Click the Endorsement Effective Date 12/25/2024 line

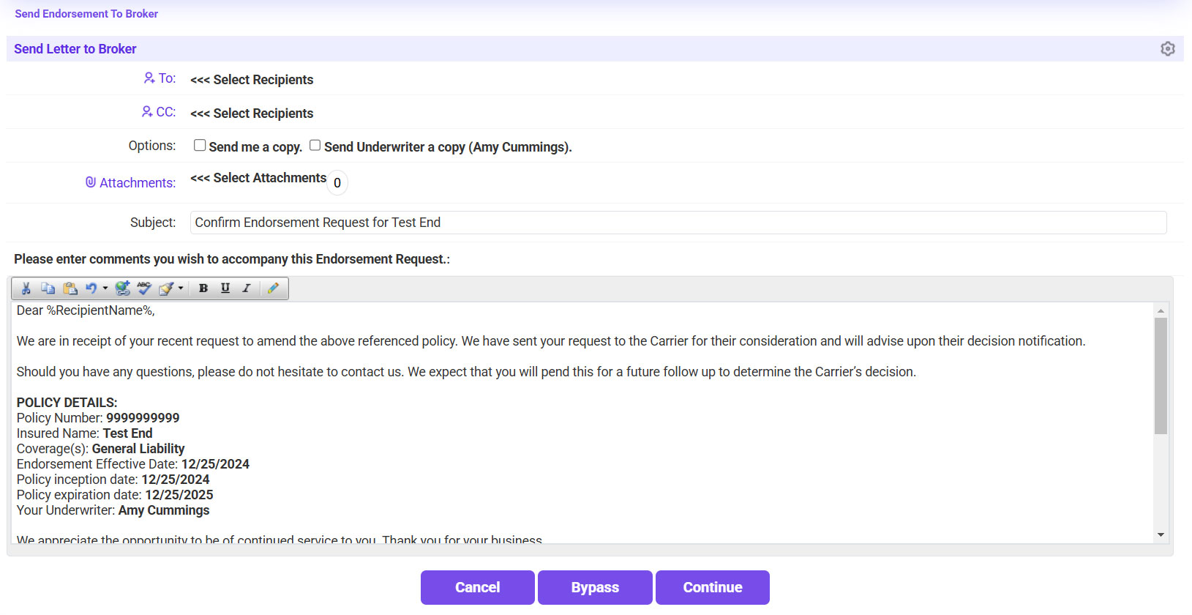[x=133, y=464]
